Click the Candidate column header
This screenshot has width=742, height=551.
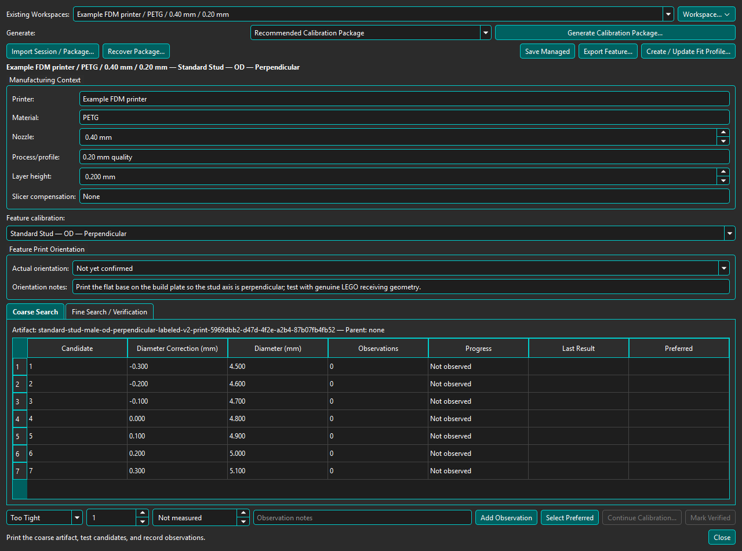pyautogui.click(x=77, y=349)
